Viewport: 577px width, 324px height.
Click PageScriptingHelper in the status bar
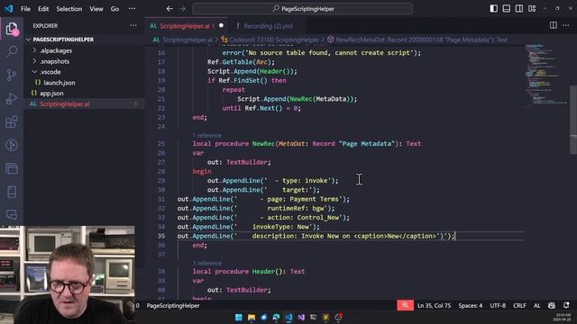click(173, 305)
